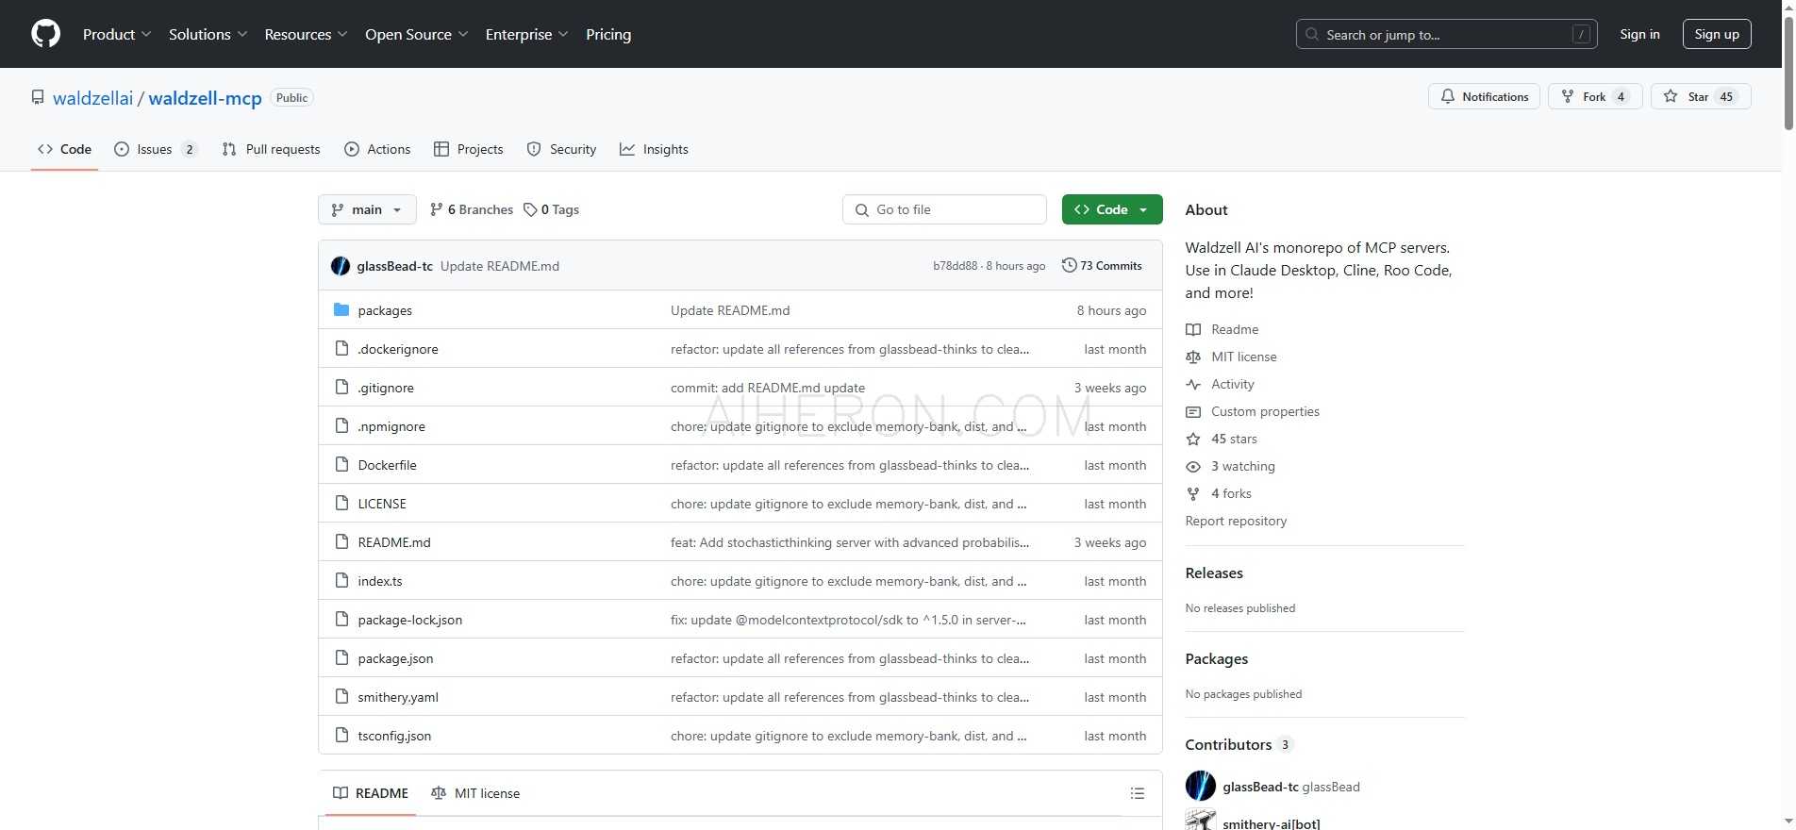Expand the Resources menu
Image resolution: width=1796 pixels, height=830 pixels.
click(x=306, y=34)
